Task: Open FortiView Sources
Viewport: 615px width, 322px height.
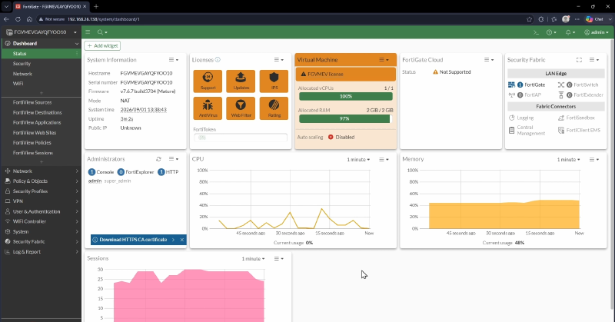Action: click(41, 102)
